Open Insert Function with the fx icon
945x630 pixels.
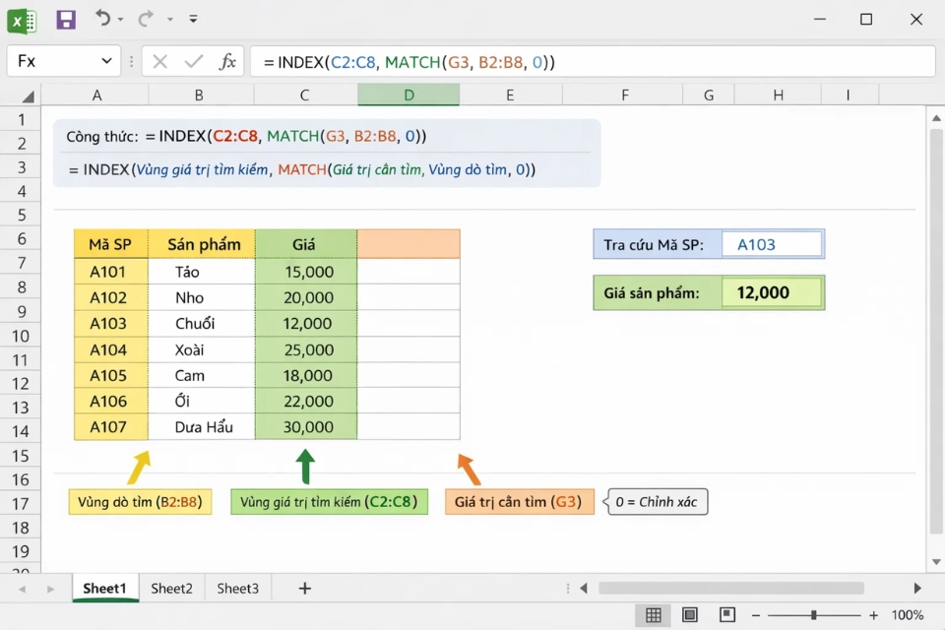click(227, 61)
